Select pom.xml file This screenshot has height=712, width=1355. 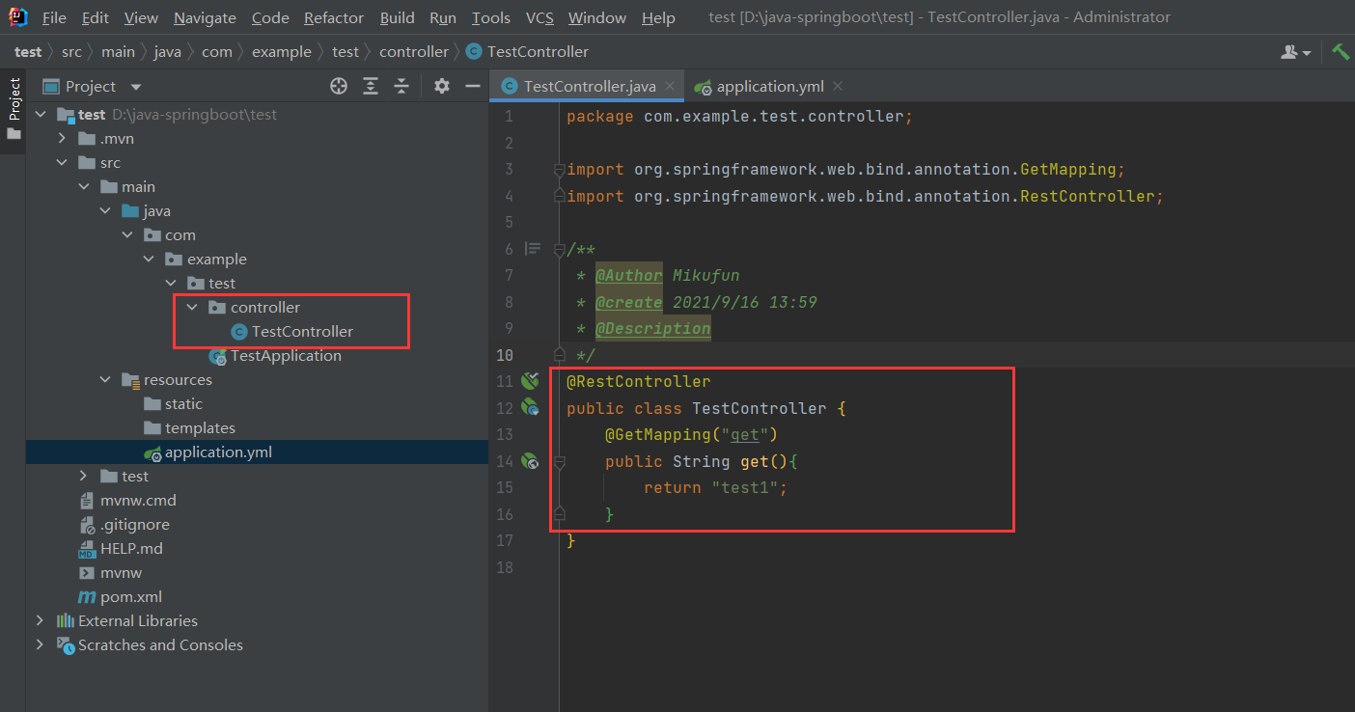coord(121,596)
